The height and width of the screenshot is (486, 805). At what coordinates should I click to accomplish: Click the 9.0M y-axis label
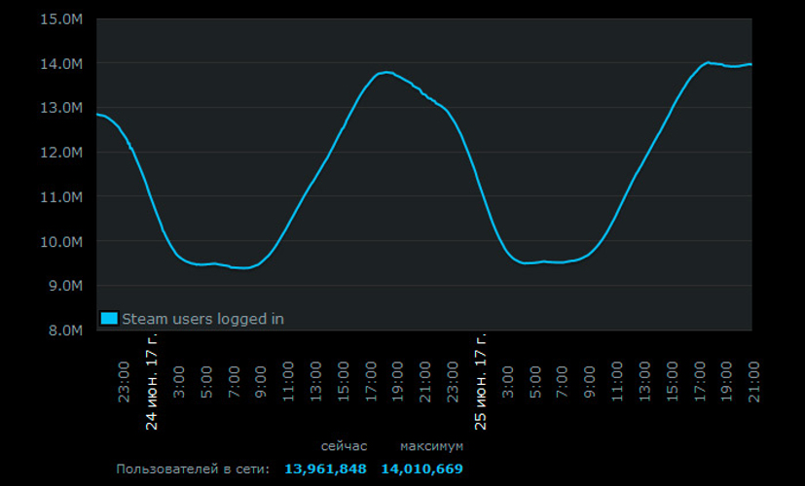[62, 286]
